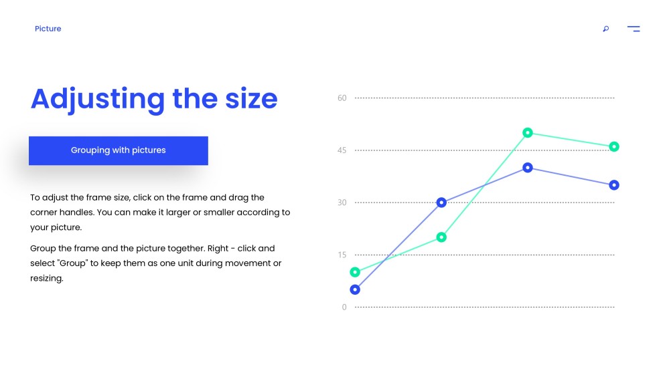Select the blue data point at value 35

614,185
